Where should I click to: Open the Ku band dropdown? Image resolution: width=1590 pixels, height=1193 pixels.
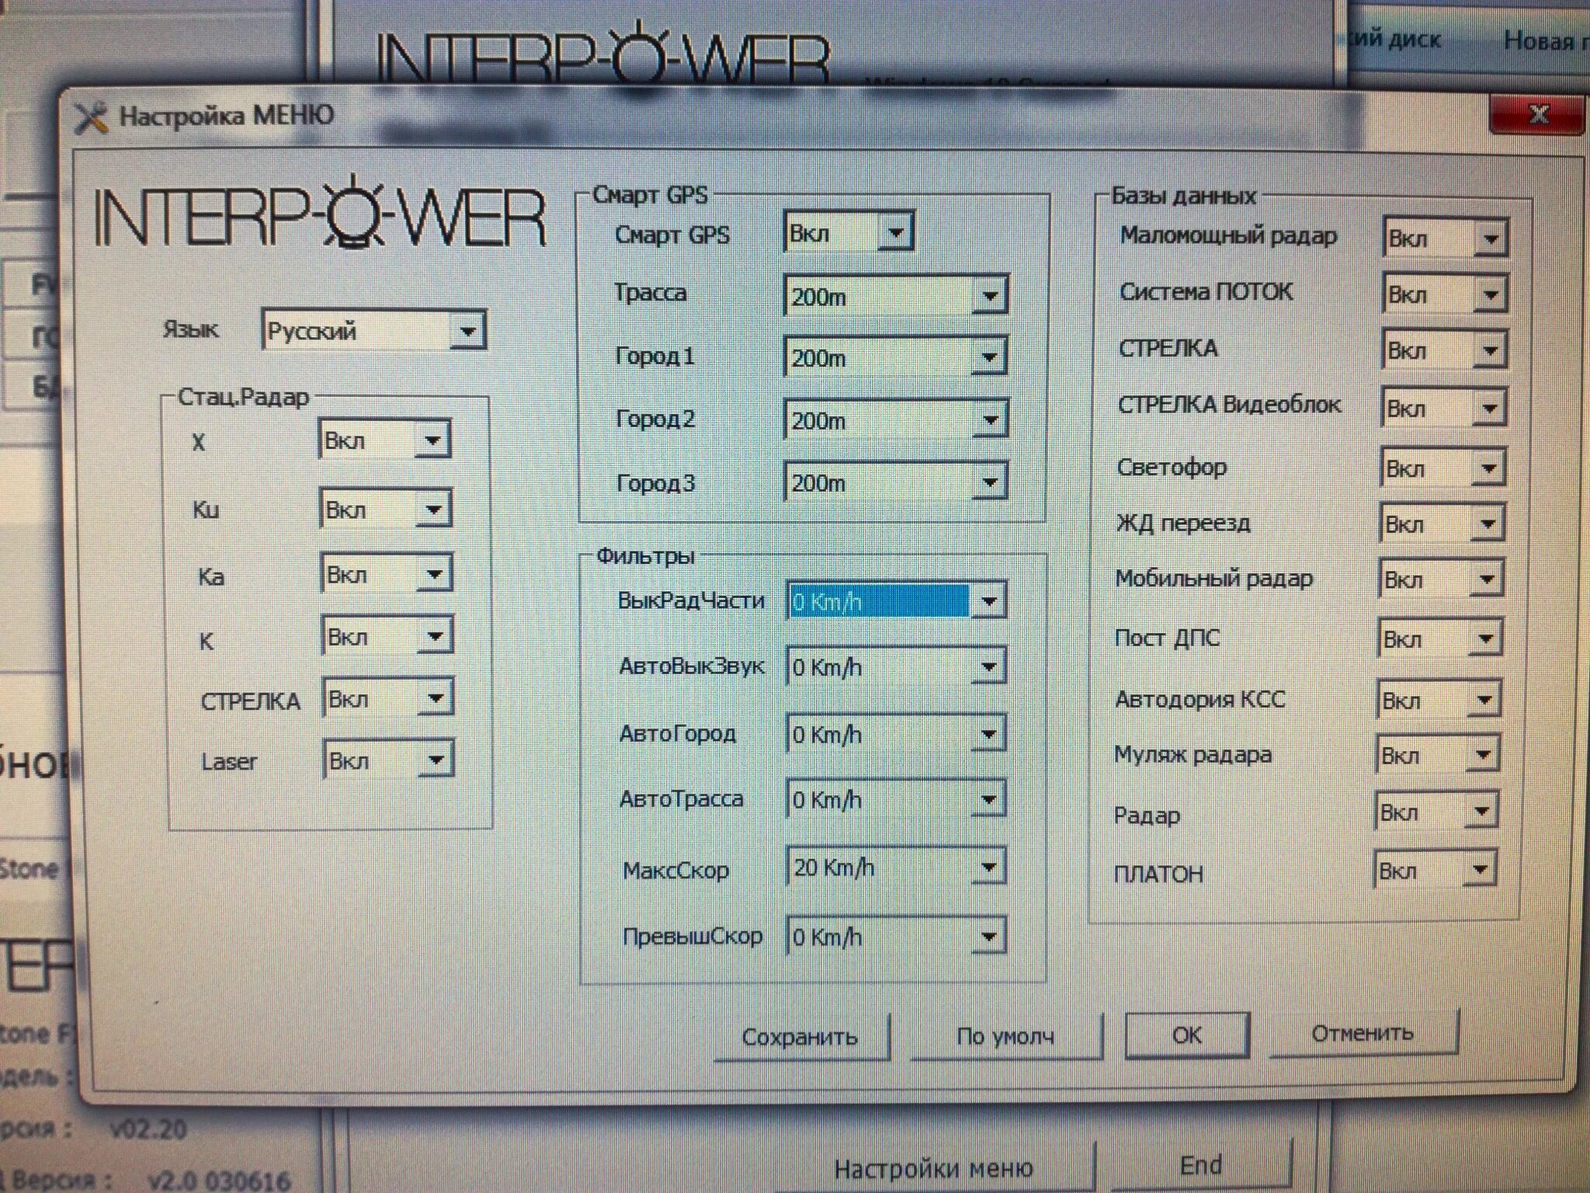386,509
